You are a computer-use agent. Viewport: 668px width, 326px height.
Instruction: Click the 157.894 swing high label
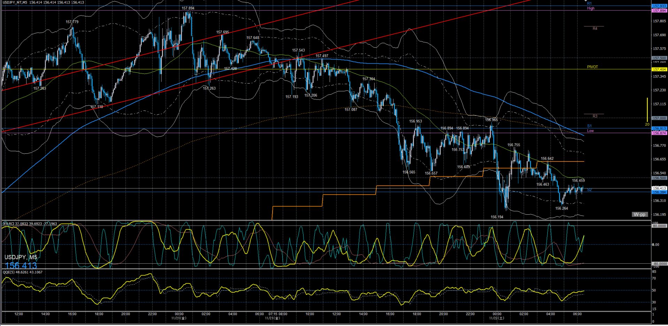[188, 8]
